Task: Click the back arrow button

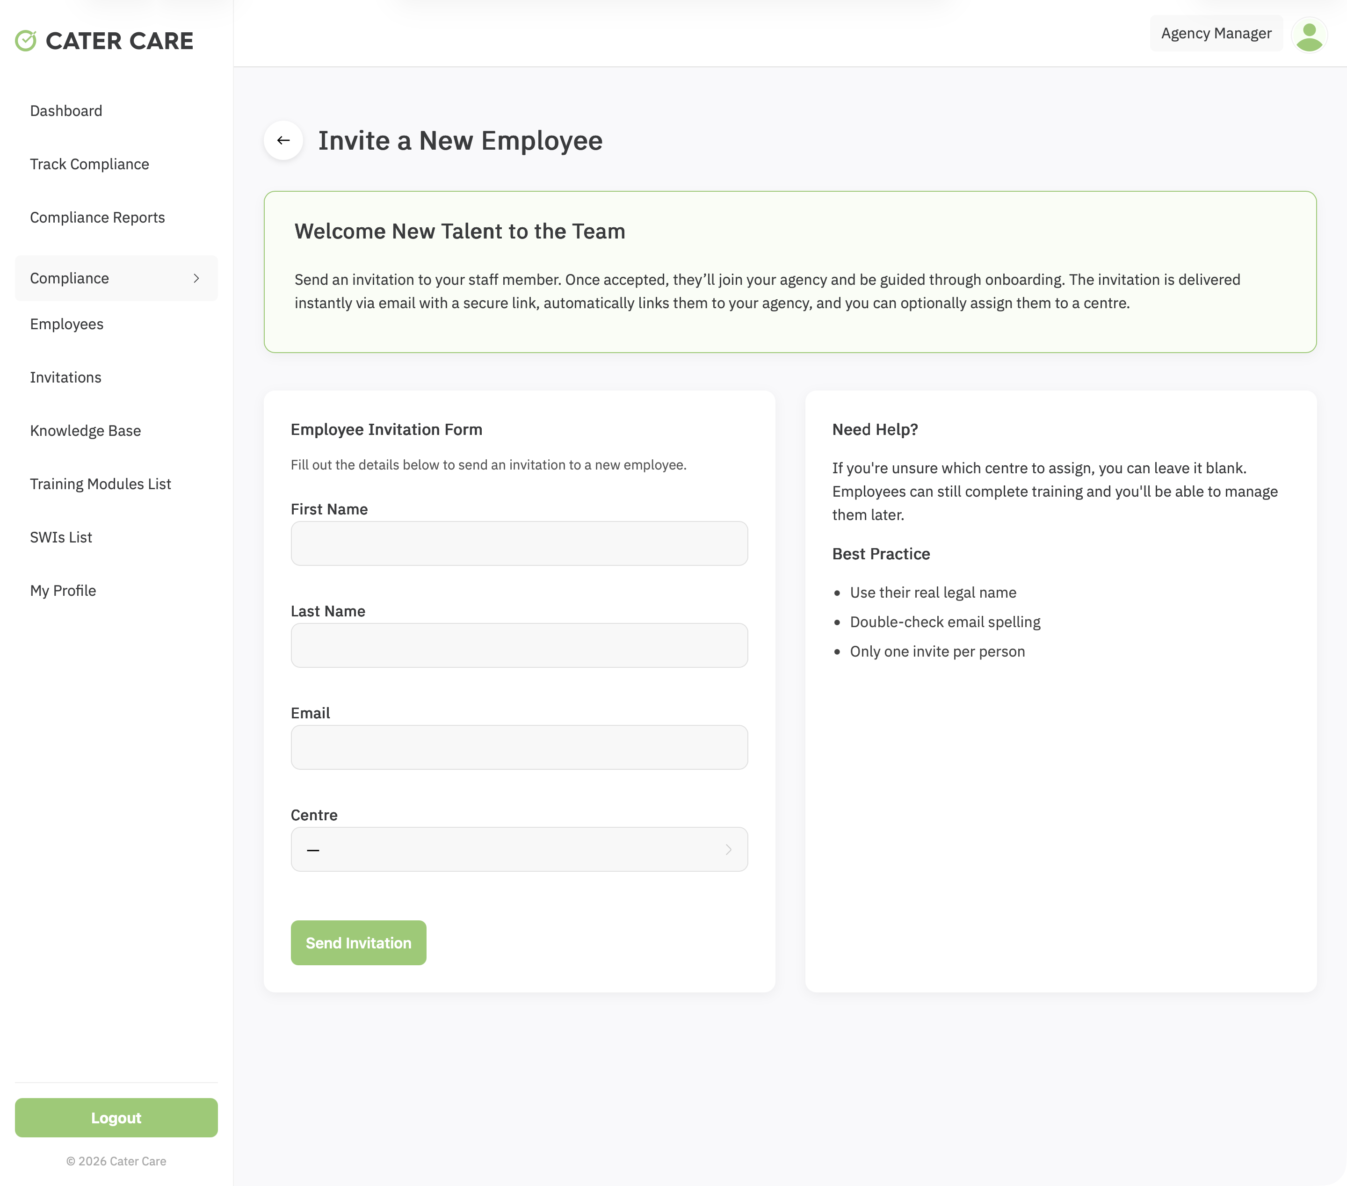Action: (x=283, y=140)
